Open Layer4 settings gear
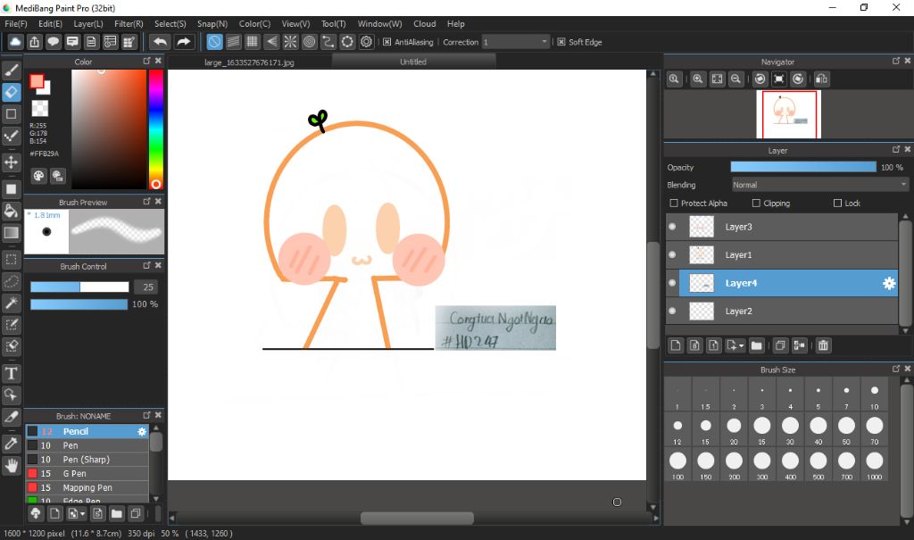This screenshot has height=540, width=914. click(889, 284)
